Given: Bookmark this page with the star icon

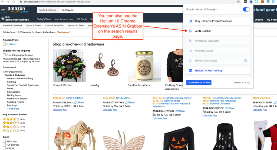Looking at the screenshot, I should pyautogui.click(x=238, y=2).
